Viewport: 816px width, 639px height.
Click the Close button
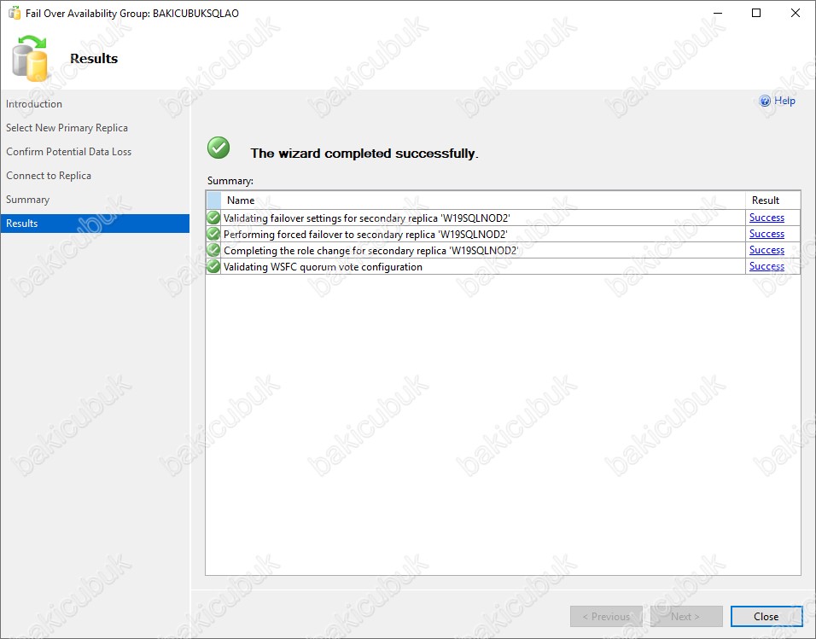[766, 616]
